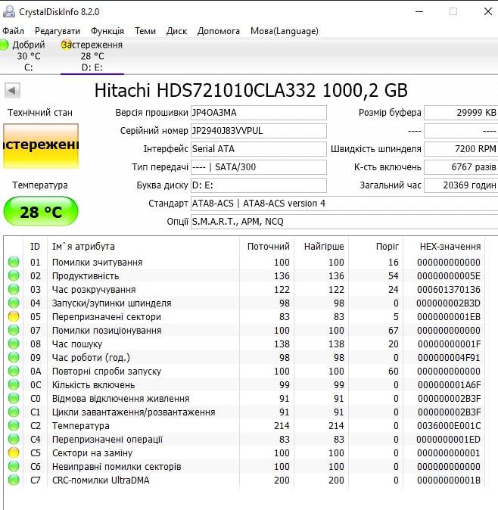
Task: Click the yellow health status button
Action: (41, 146)
